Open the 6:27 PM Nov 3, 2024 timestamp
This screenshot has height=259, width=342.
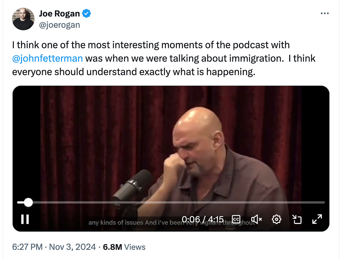[54, 247]
